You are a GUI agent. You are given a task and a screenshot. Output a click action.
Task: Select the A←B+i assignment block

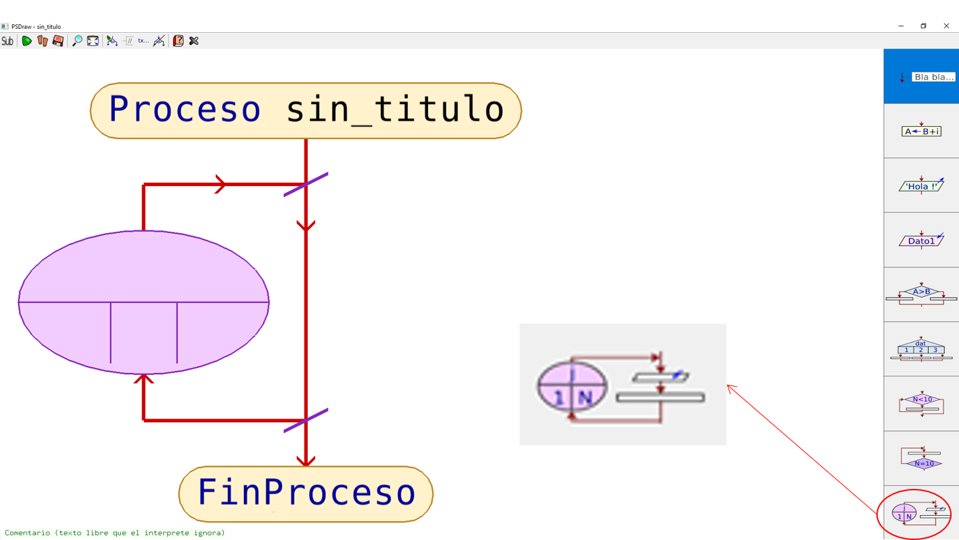pyautogui.click(x=921, y=132)
